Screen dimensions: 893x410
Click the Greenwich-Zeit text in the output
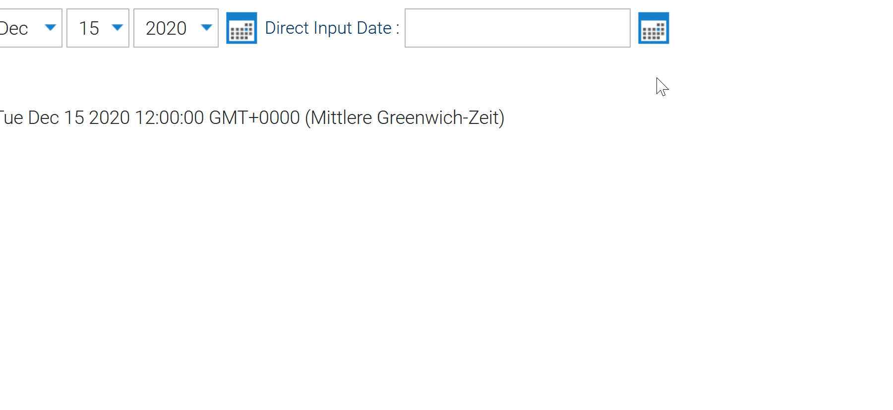(x=440, y=118)
